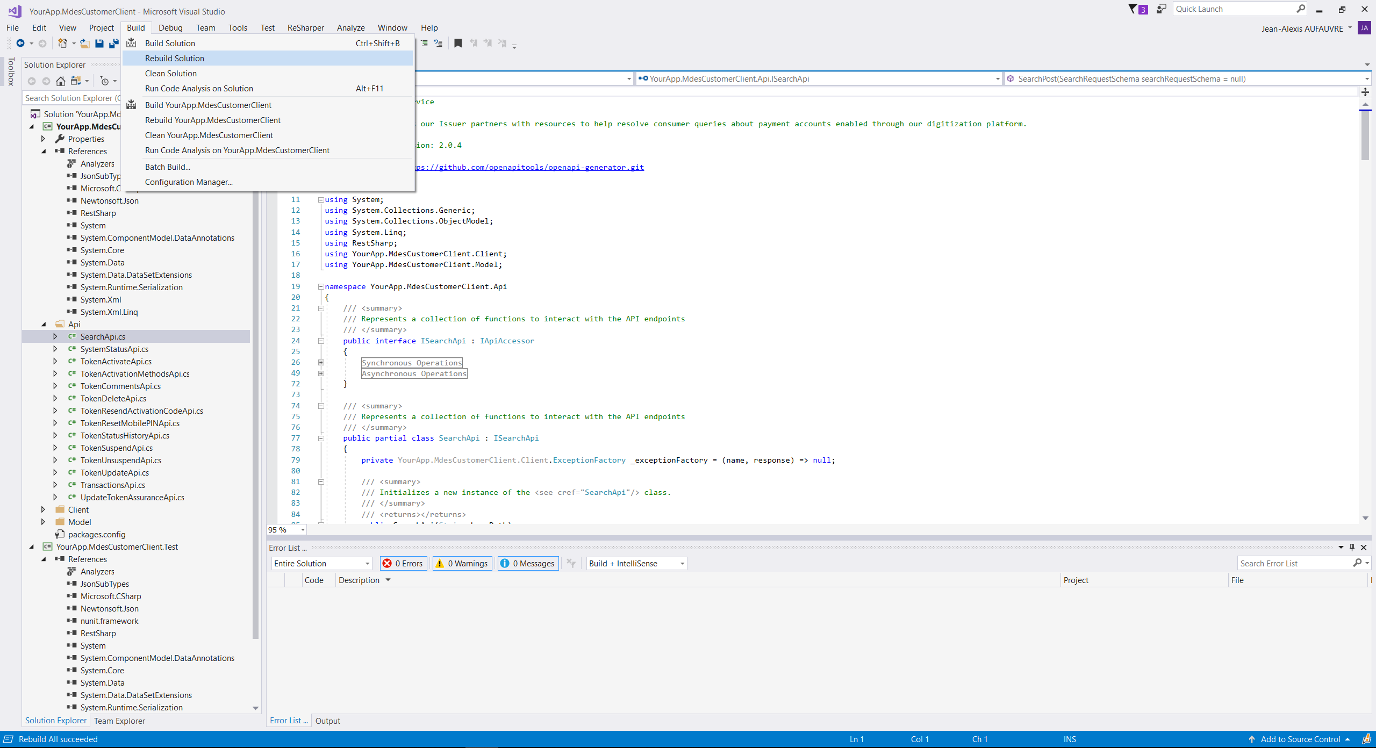Open Configuration Manager... menu entry
This screenshot has width=1376, height=748.
pyautogui.click(x=267, y=182)
